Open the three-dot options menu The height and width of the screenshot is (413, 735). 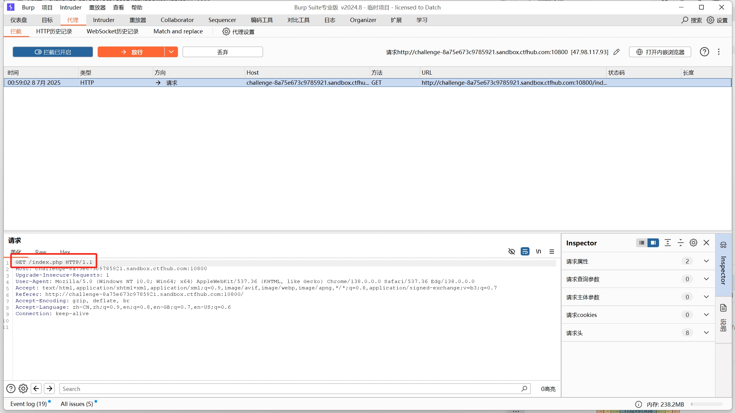point(718,52)
